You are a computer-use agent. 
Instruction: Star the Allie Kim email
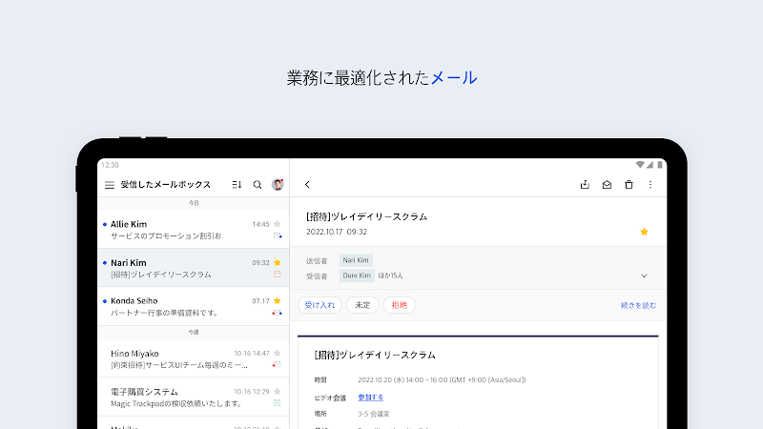tap(278, 224)
